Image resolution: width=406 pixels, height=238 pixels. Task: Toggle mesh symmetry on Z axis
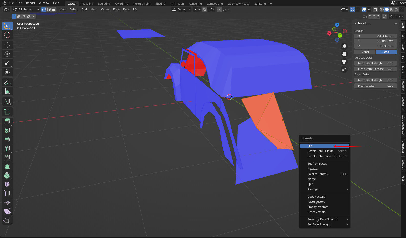tap(378, 16)
